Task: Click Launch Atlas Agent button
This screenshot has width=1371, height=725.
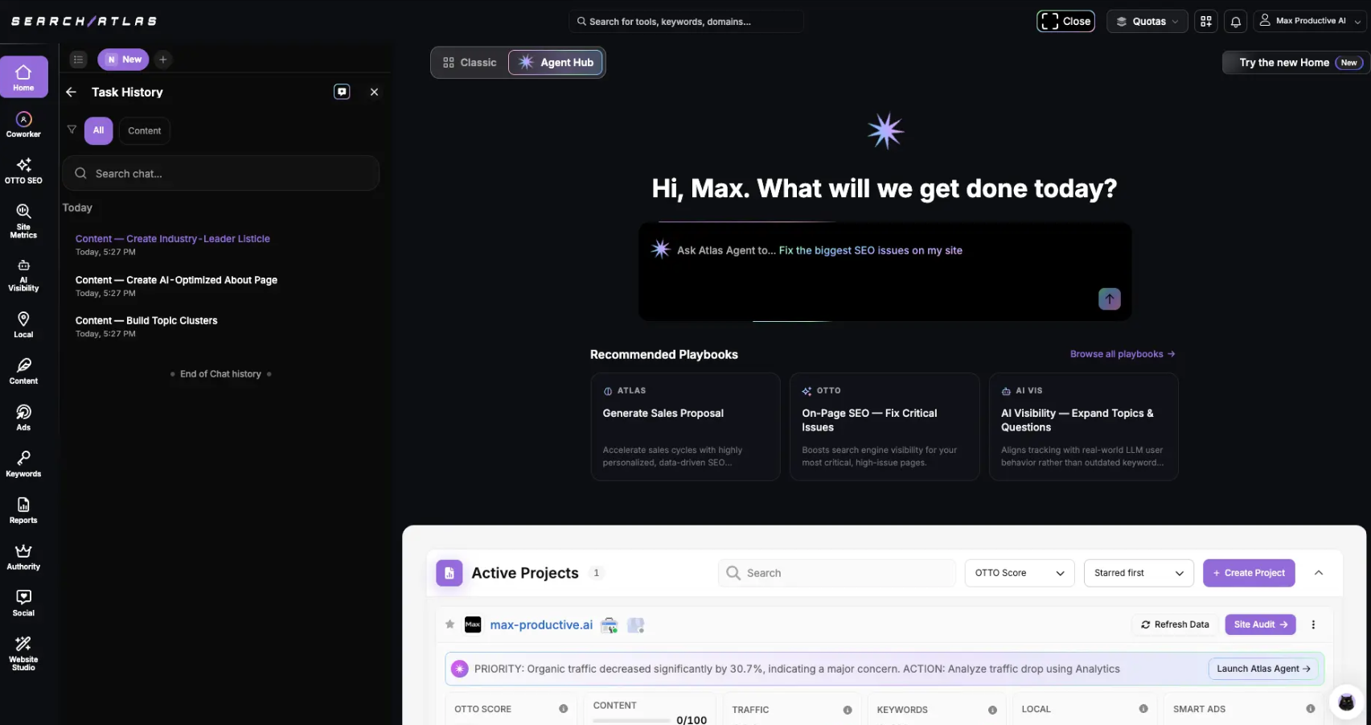Action: [1263, 669]
